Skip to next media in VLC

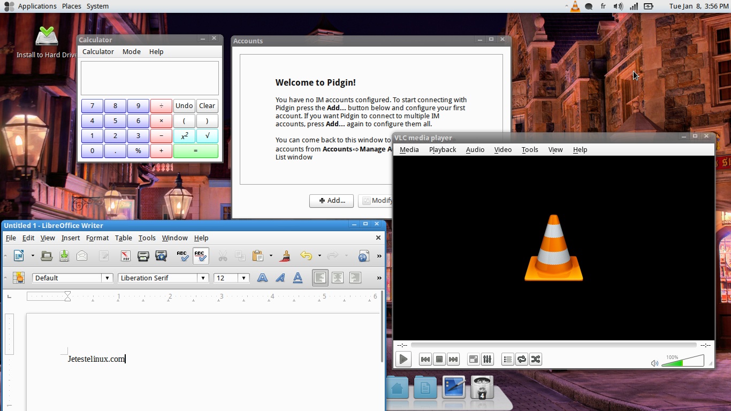tap(453, 360)
